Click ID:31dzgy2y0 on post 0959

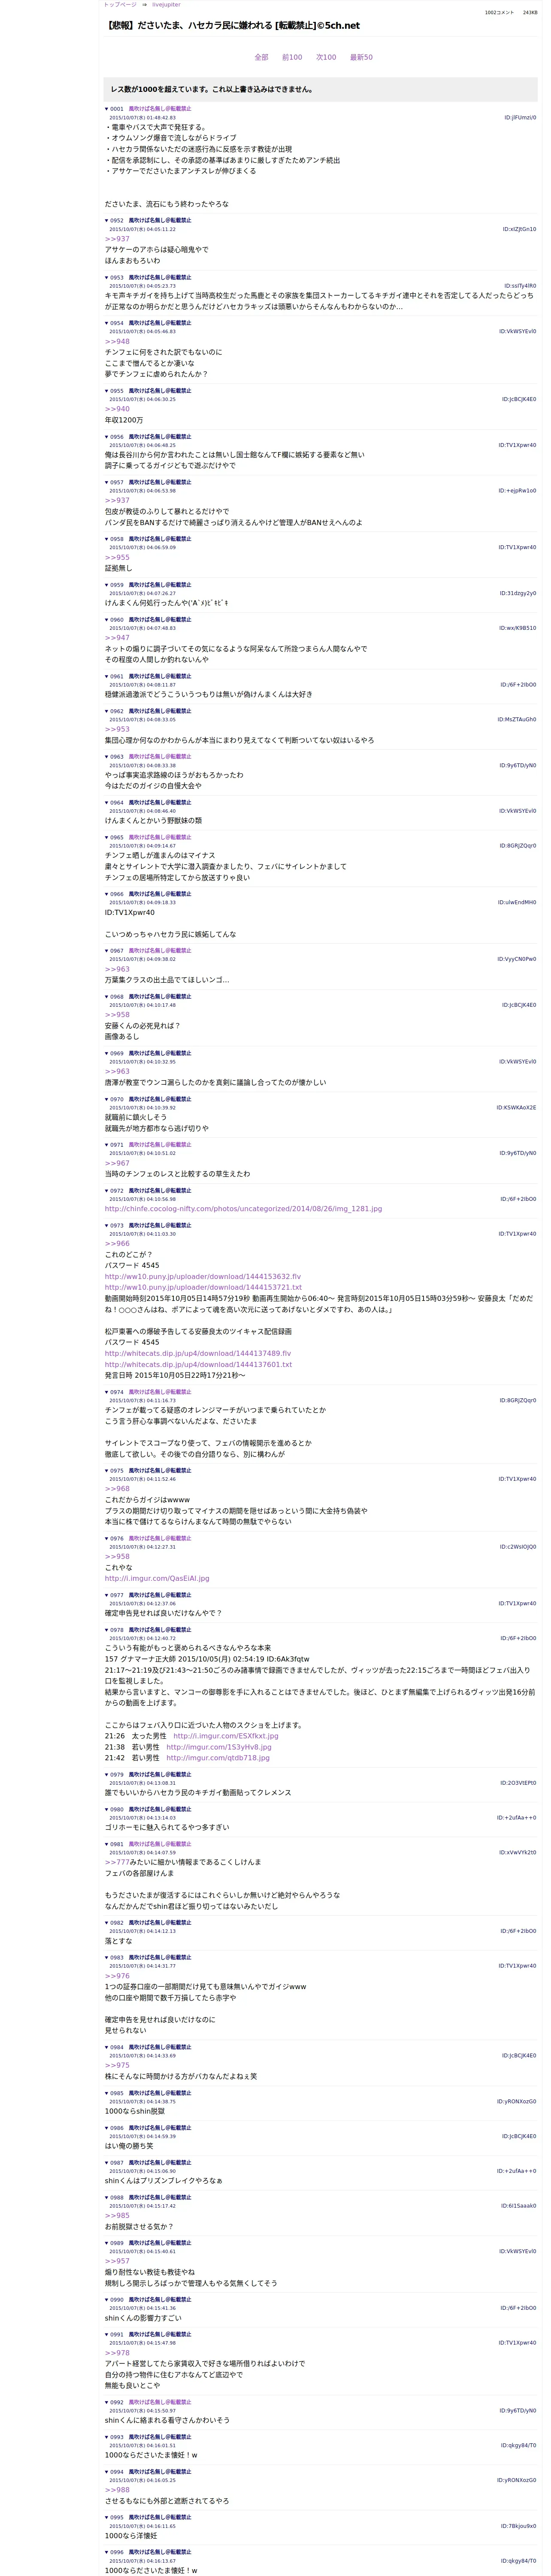[x=518, y=594]
